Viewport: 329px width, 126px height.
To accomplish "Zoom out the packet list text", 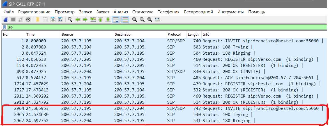I will pyautogui.click(x=142, y=20).
